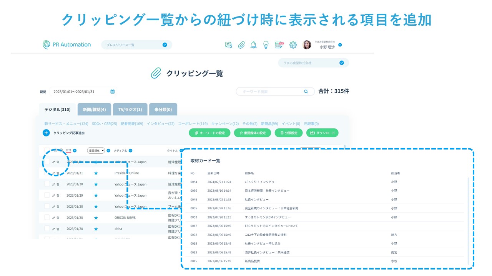Click trash delete icon for 2023/01/29 row
The width and height of the screenshot is (492, 276).
(x=58, y=195)
